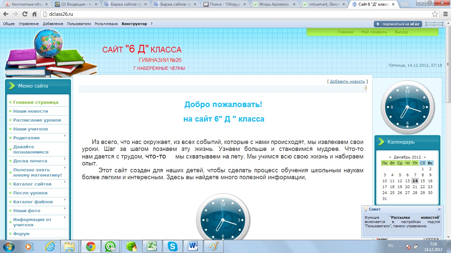Reload the dclass26.ru page
451x253 pixels.
25,14
